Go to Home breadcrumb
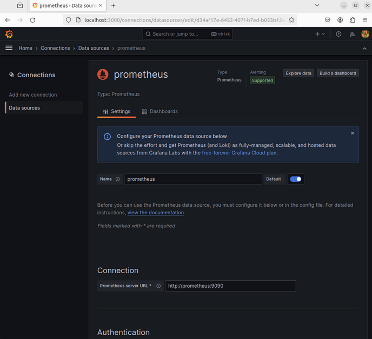Viewport: 372px width, 339px height. pyautogui.click(x=25, y=48)
